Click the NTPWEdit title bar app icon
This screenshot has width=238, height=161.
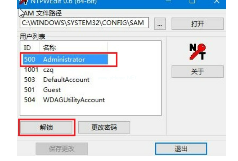(23, 2)
